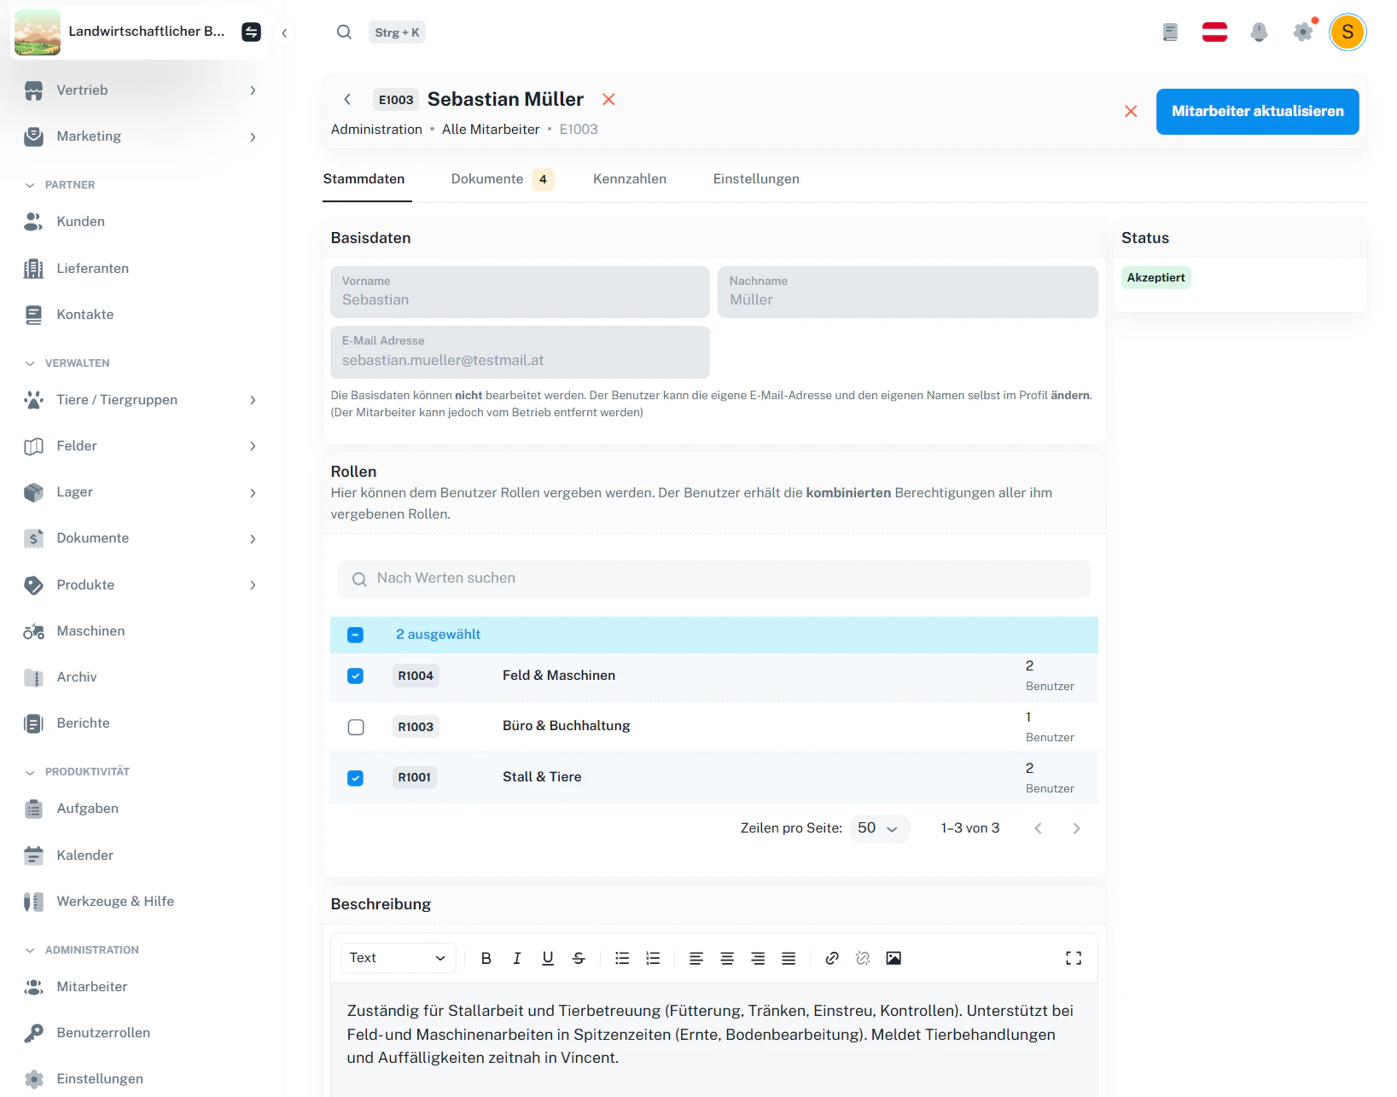This screenshot has height=1097, width=1397.
Task: Click the Nach Werten suchen search field
Action: click(714, 579)
